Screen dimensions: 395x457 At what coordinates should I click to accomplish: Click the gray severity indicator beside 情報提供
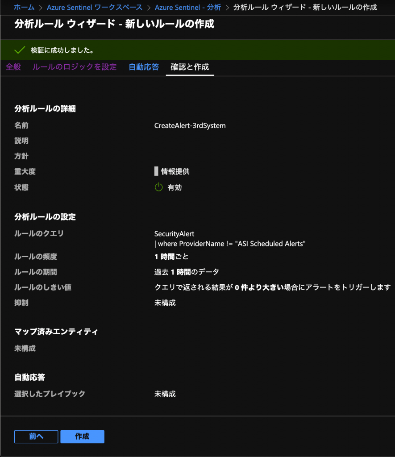156,171
